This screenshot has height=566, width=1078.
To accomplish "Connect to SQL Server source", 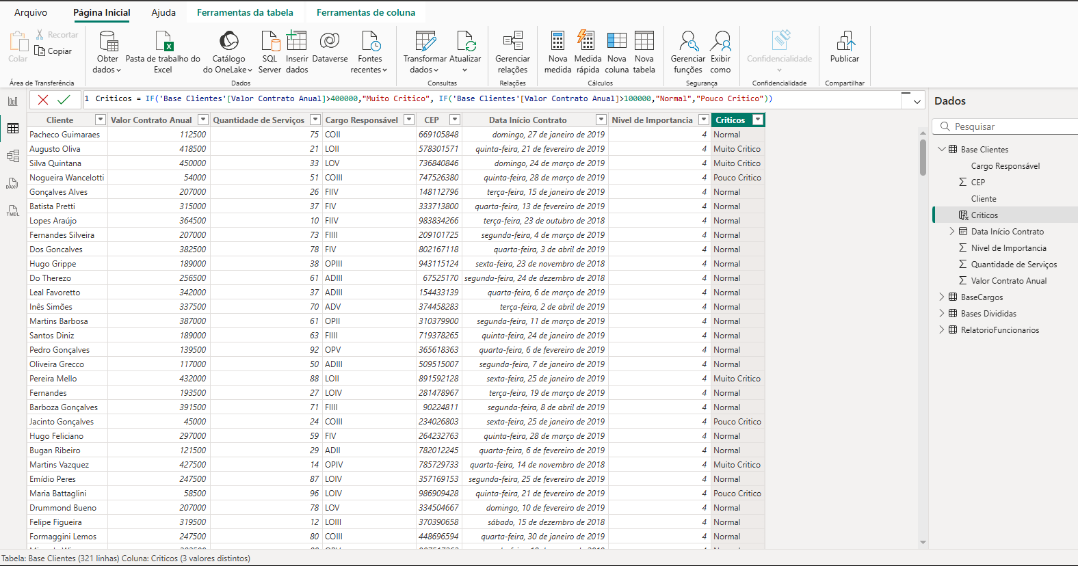I will tap(269, 52).
